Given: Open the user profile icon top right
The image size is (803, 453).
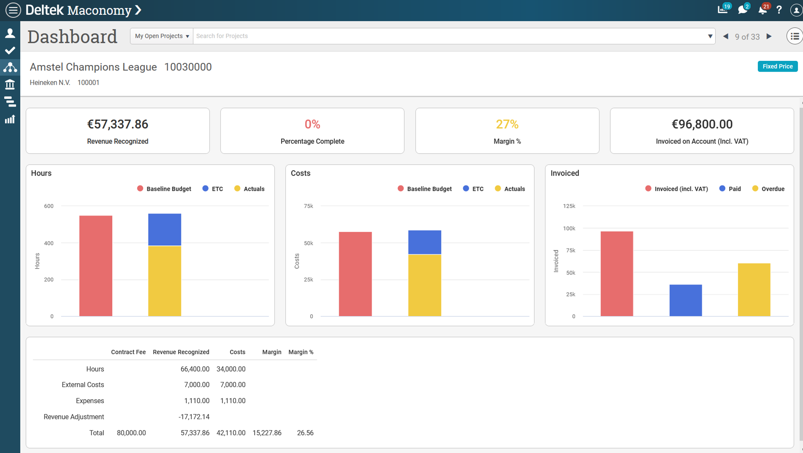Looking at the screenshot, I should [x=796, y=10].
